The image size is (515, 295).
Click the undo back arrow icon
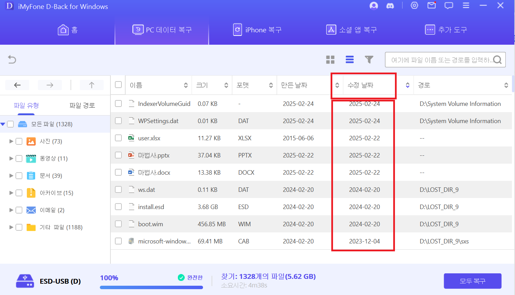(12, 59)
